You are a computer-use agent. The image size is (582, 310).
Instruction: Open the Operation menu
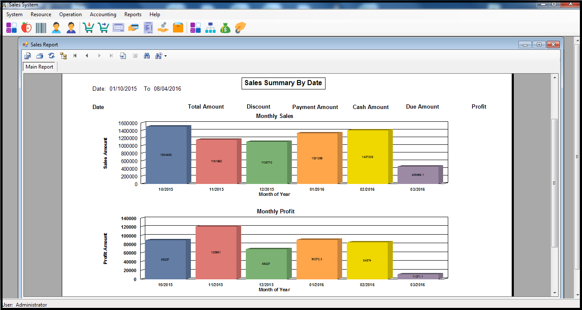click(70, 14)
